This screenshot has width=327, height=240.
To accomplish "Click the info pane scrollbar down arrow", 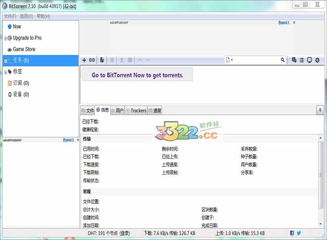I will pyautogui.click(x=321, y=224).
